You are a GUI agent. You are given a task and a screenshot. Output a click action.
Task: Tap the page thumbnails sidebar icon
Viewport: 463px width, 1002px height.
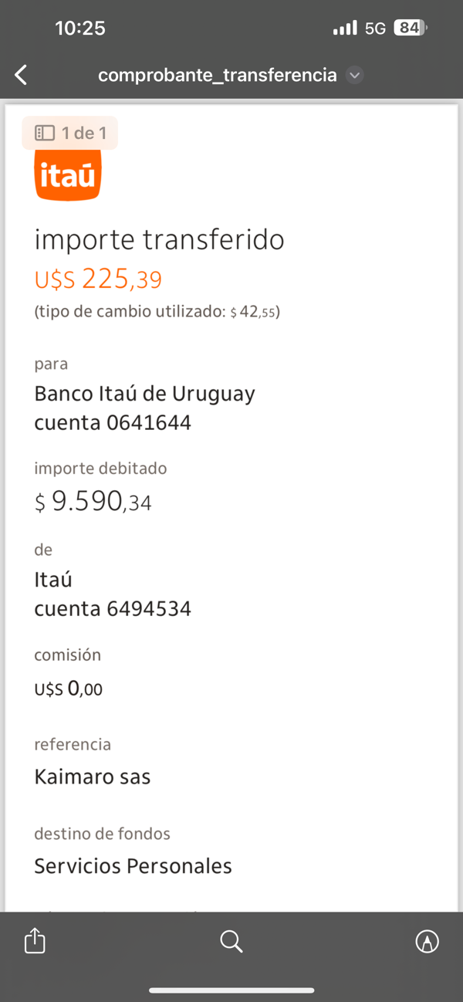pos(46,133)
